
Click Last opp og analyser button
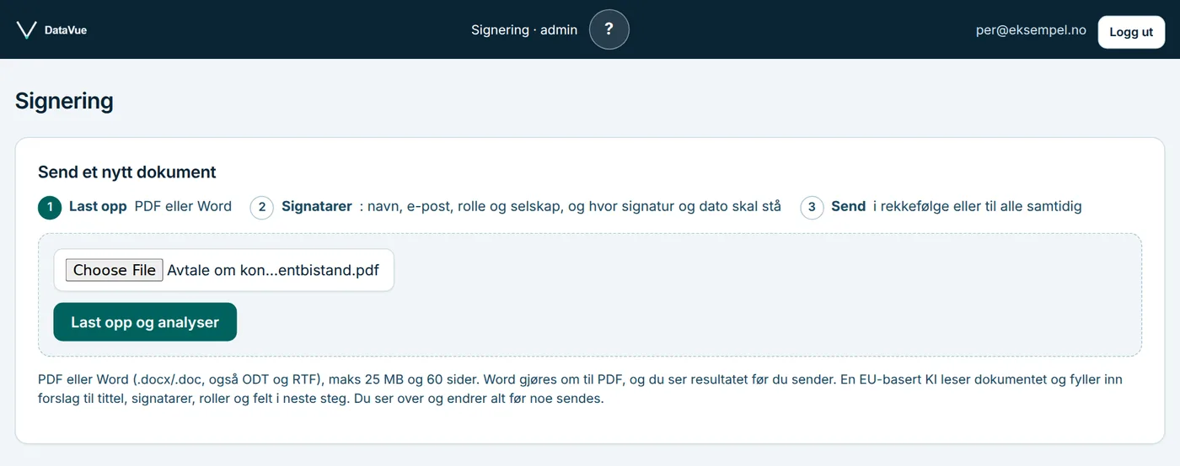point(145,322)
